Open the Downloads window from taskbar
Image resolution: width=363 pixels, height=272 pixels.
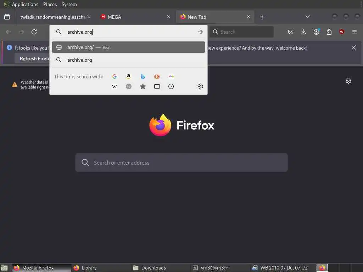tap(161, 268)
